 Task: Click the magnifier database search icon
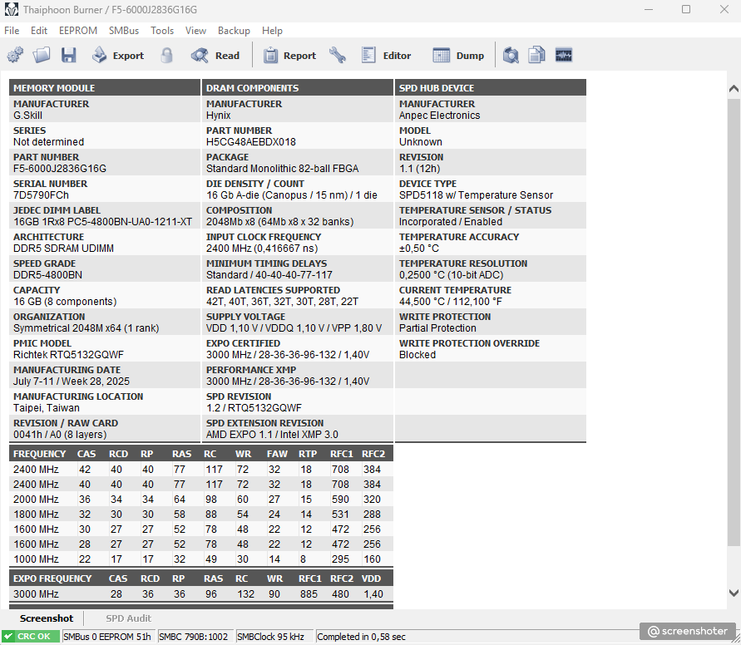511,55
